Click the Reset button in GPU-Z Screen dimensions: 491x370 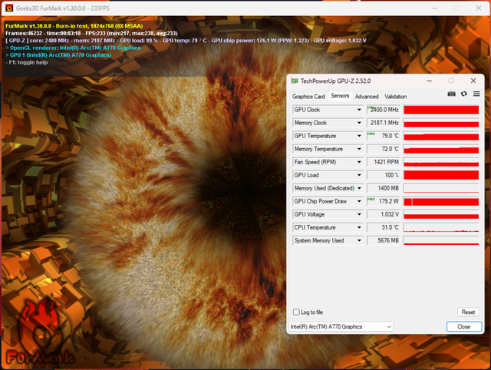468,312
